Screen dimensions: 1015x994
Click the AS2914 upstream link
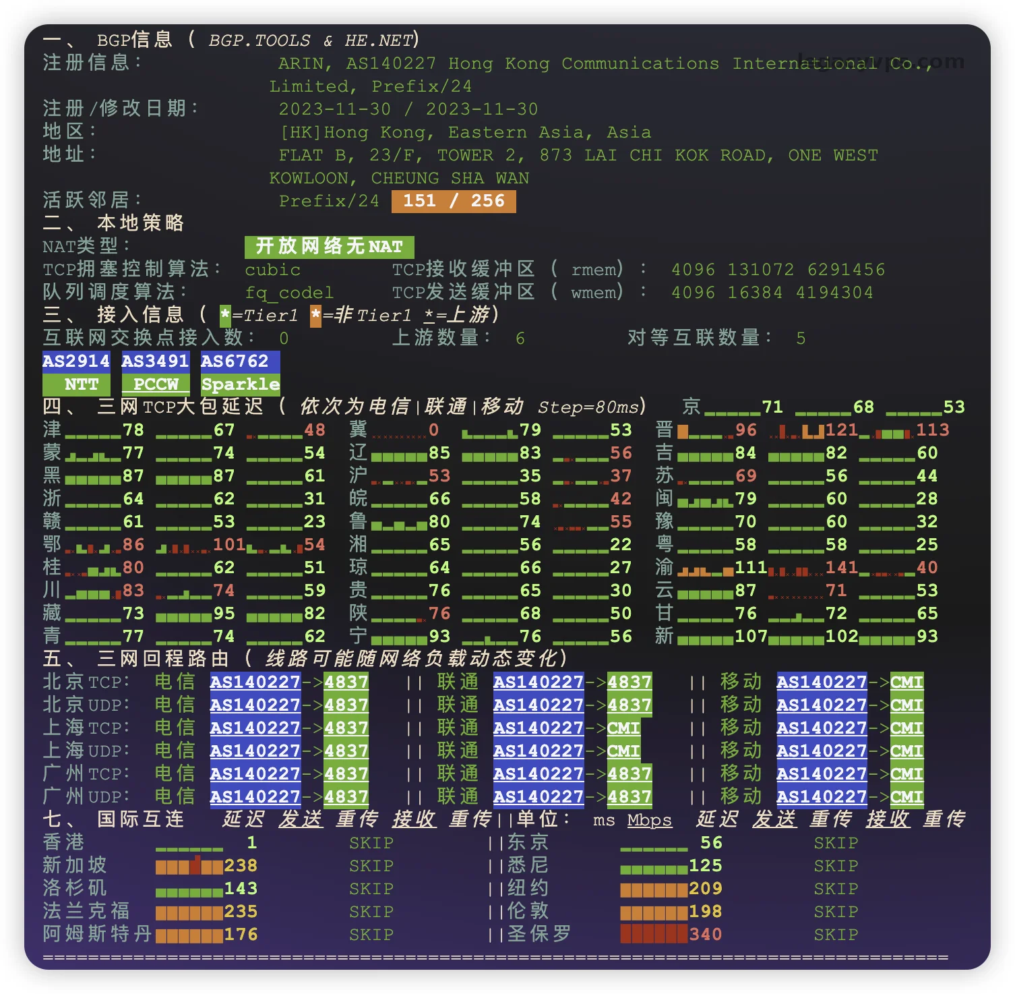click(75, 361)
